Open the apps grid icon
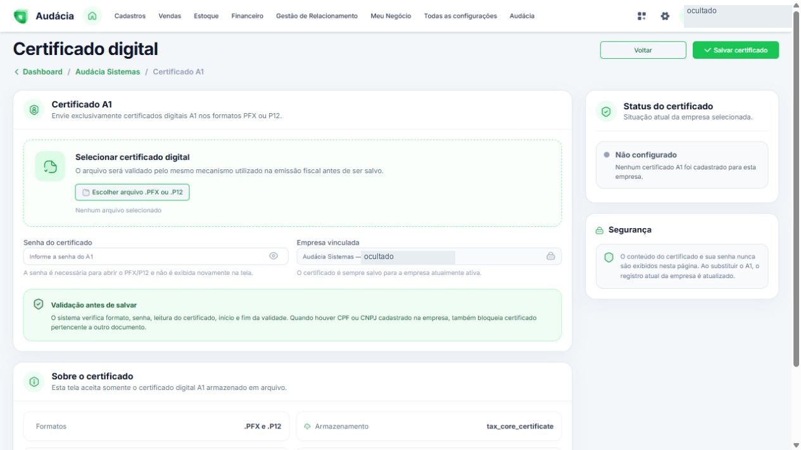The image size is (801, 450). [x=641, y=16]
